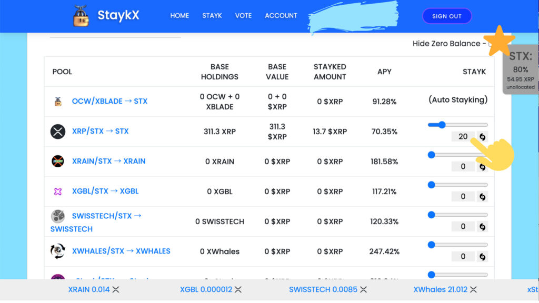Click the 120.33% APY value
Image resolution: width=539 pixels, height=303 pixels.
pyautogui.click(x=384, y=221)
